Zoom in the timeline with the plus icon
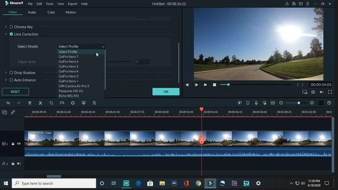The height and width of the screenshot is (190, 338). coord(312,103)
